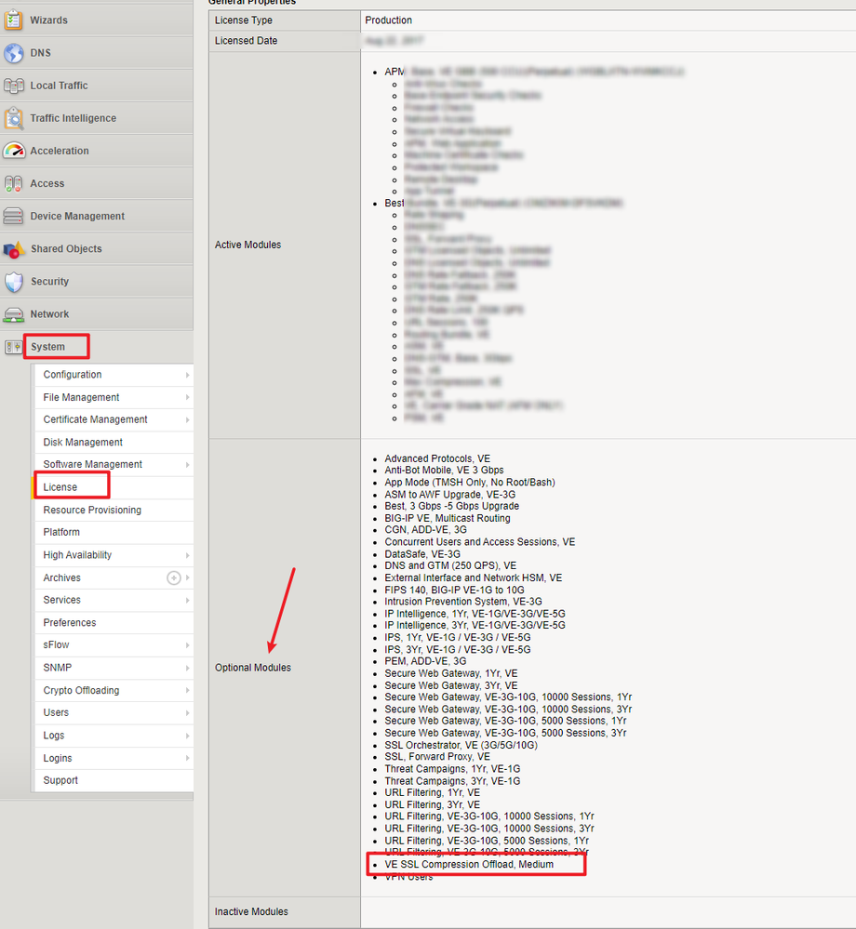Open the Traffic Intelligence section
Viewport: 856px width, 929px height.
pos(73,118)
